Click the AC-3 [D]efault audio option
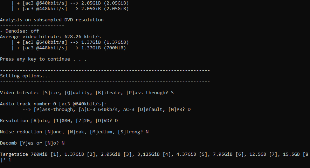This screenshot has height=168, width=310. tap(144, 110)
